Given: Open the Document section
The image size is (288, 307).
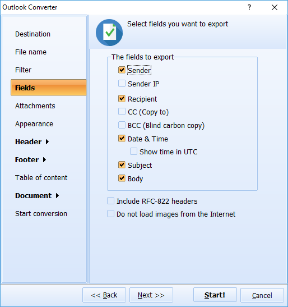Looking at the screenshot, I should [33, 196].
